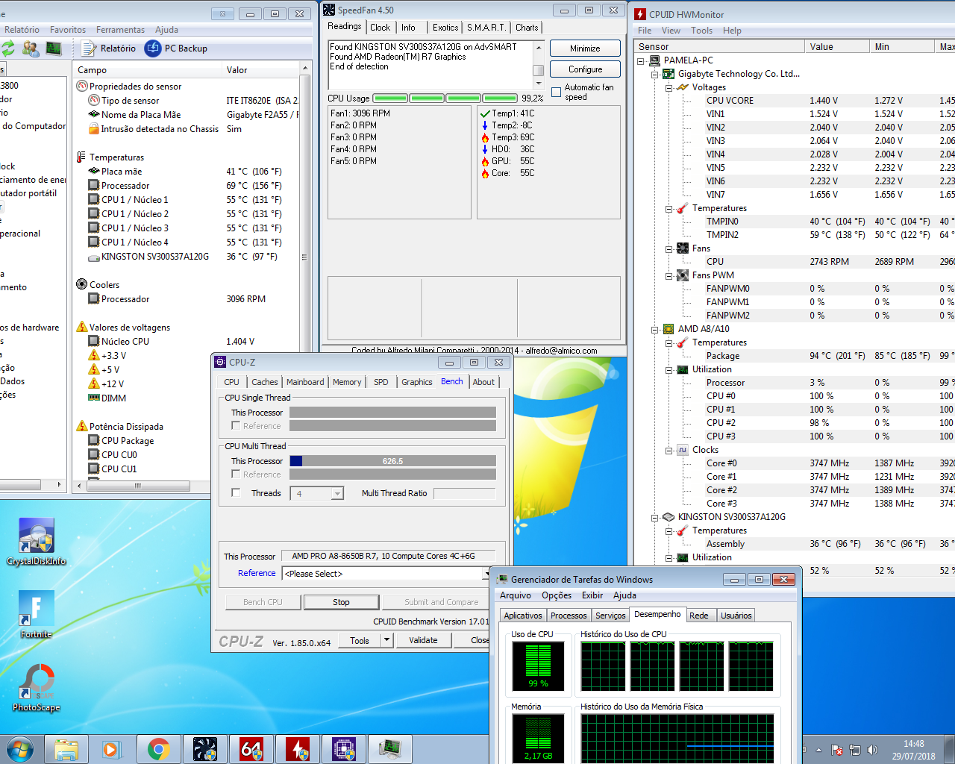The image size is (955, 764).
Task: Click the Configure button in SpeedFan
Action: point(585,69)
